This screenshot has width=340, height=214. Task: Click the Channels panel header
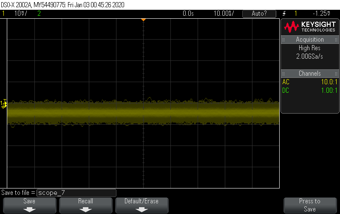(x=310, y=73)
